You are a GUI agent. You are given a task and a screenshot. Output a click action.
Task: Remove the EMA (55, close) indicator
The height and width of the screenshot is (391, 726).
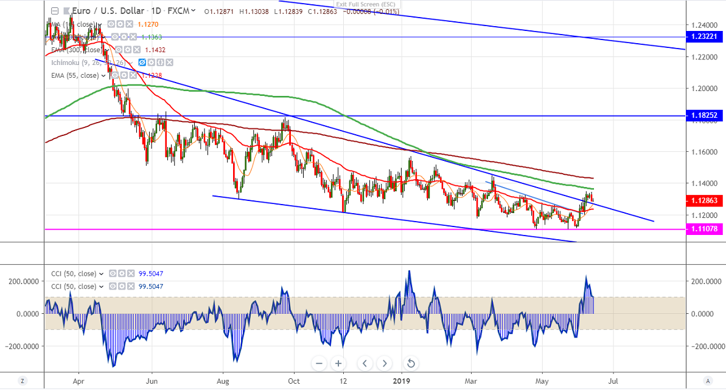coord(133,75)
